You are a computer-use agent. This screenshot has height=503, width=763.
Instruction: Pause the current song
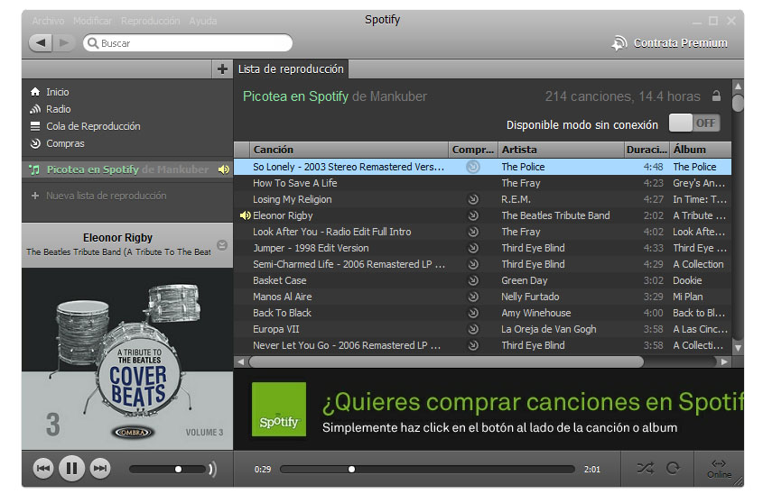(71, 469)
